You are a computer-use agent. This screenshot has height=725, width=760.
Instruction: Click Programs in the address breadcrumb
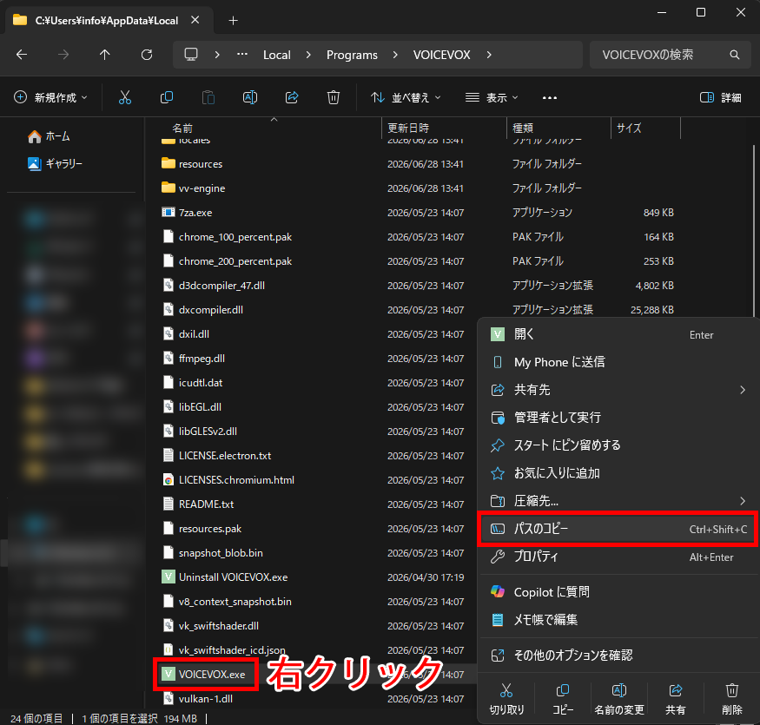point(352,55)
